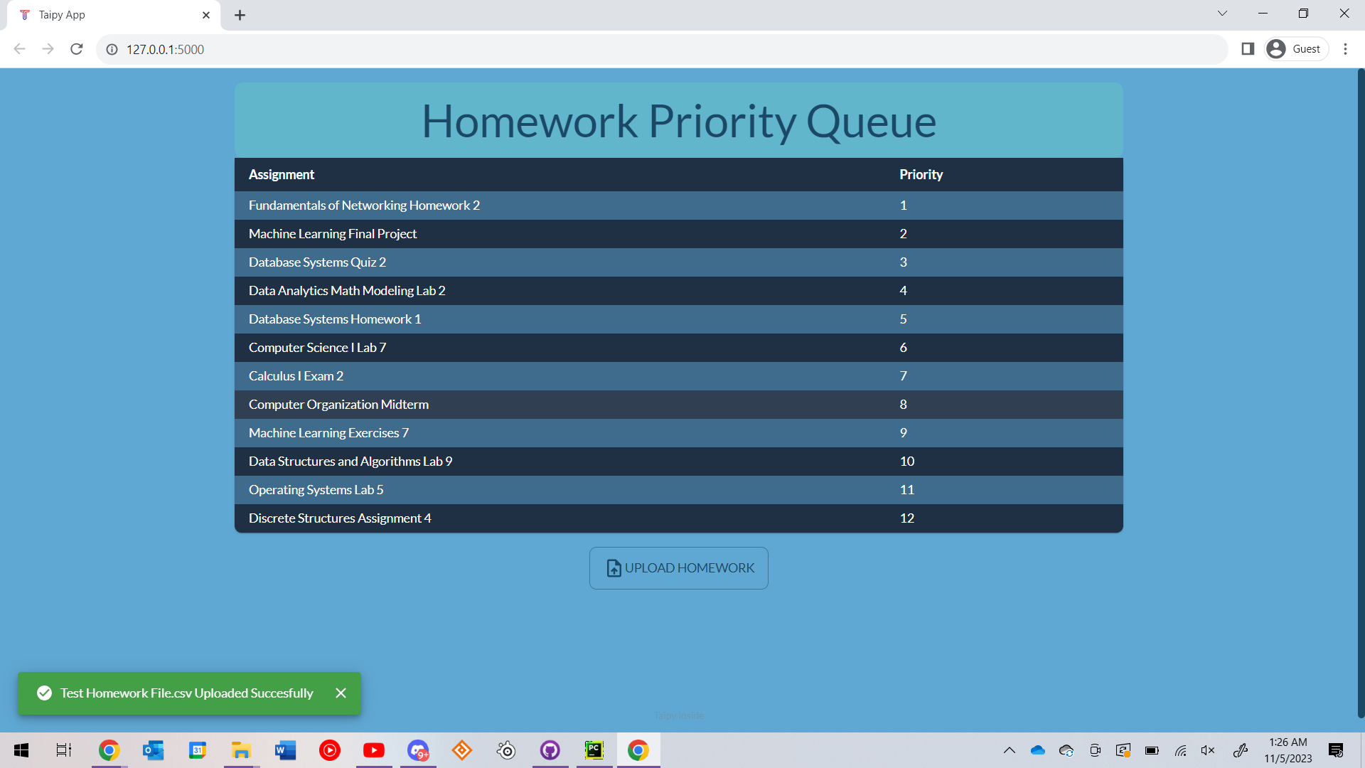Sort by the Priority column header
1365x768 pixels.
point(921,175)
